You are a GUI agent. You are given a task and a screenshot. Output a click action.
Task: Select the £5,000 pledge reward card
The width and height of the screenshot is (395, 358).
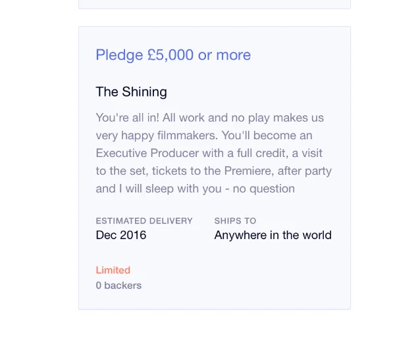click(215, 168)
